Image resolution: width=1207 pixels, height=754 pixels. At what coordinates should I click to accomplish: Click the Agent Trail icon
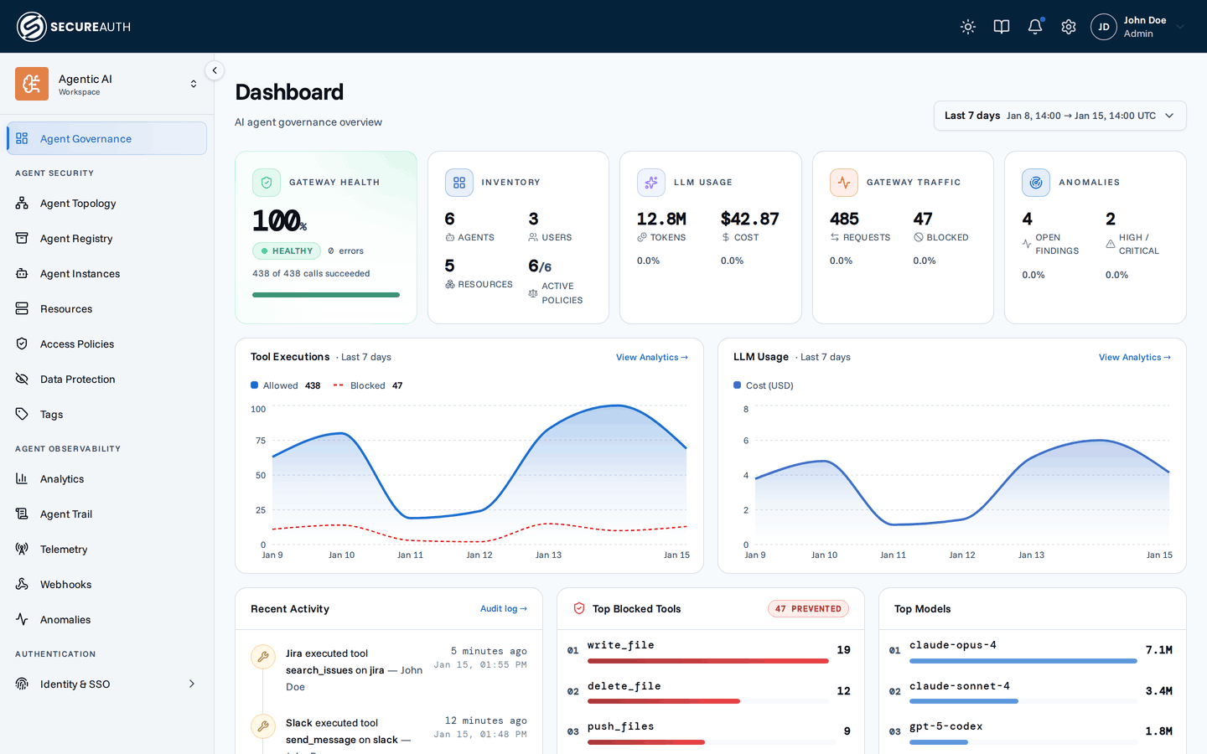point(22,514)
